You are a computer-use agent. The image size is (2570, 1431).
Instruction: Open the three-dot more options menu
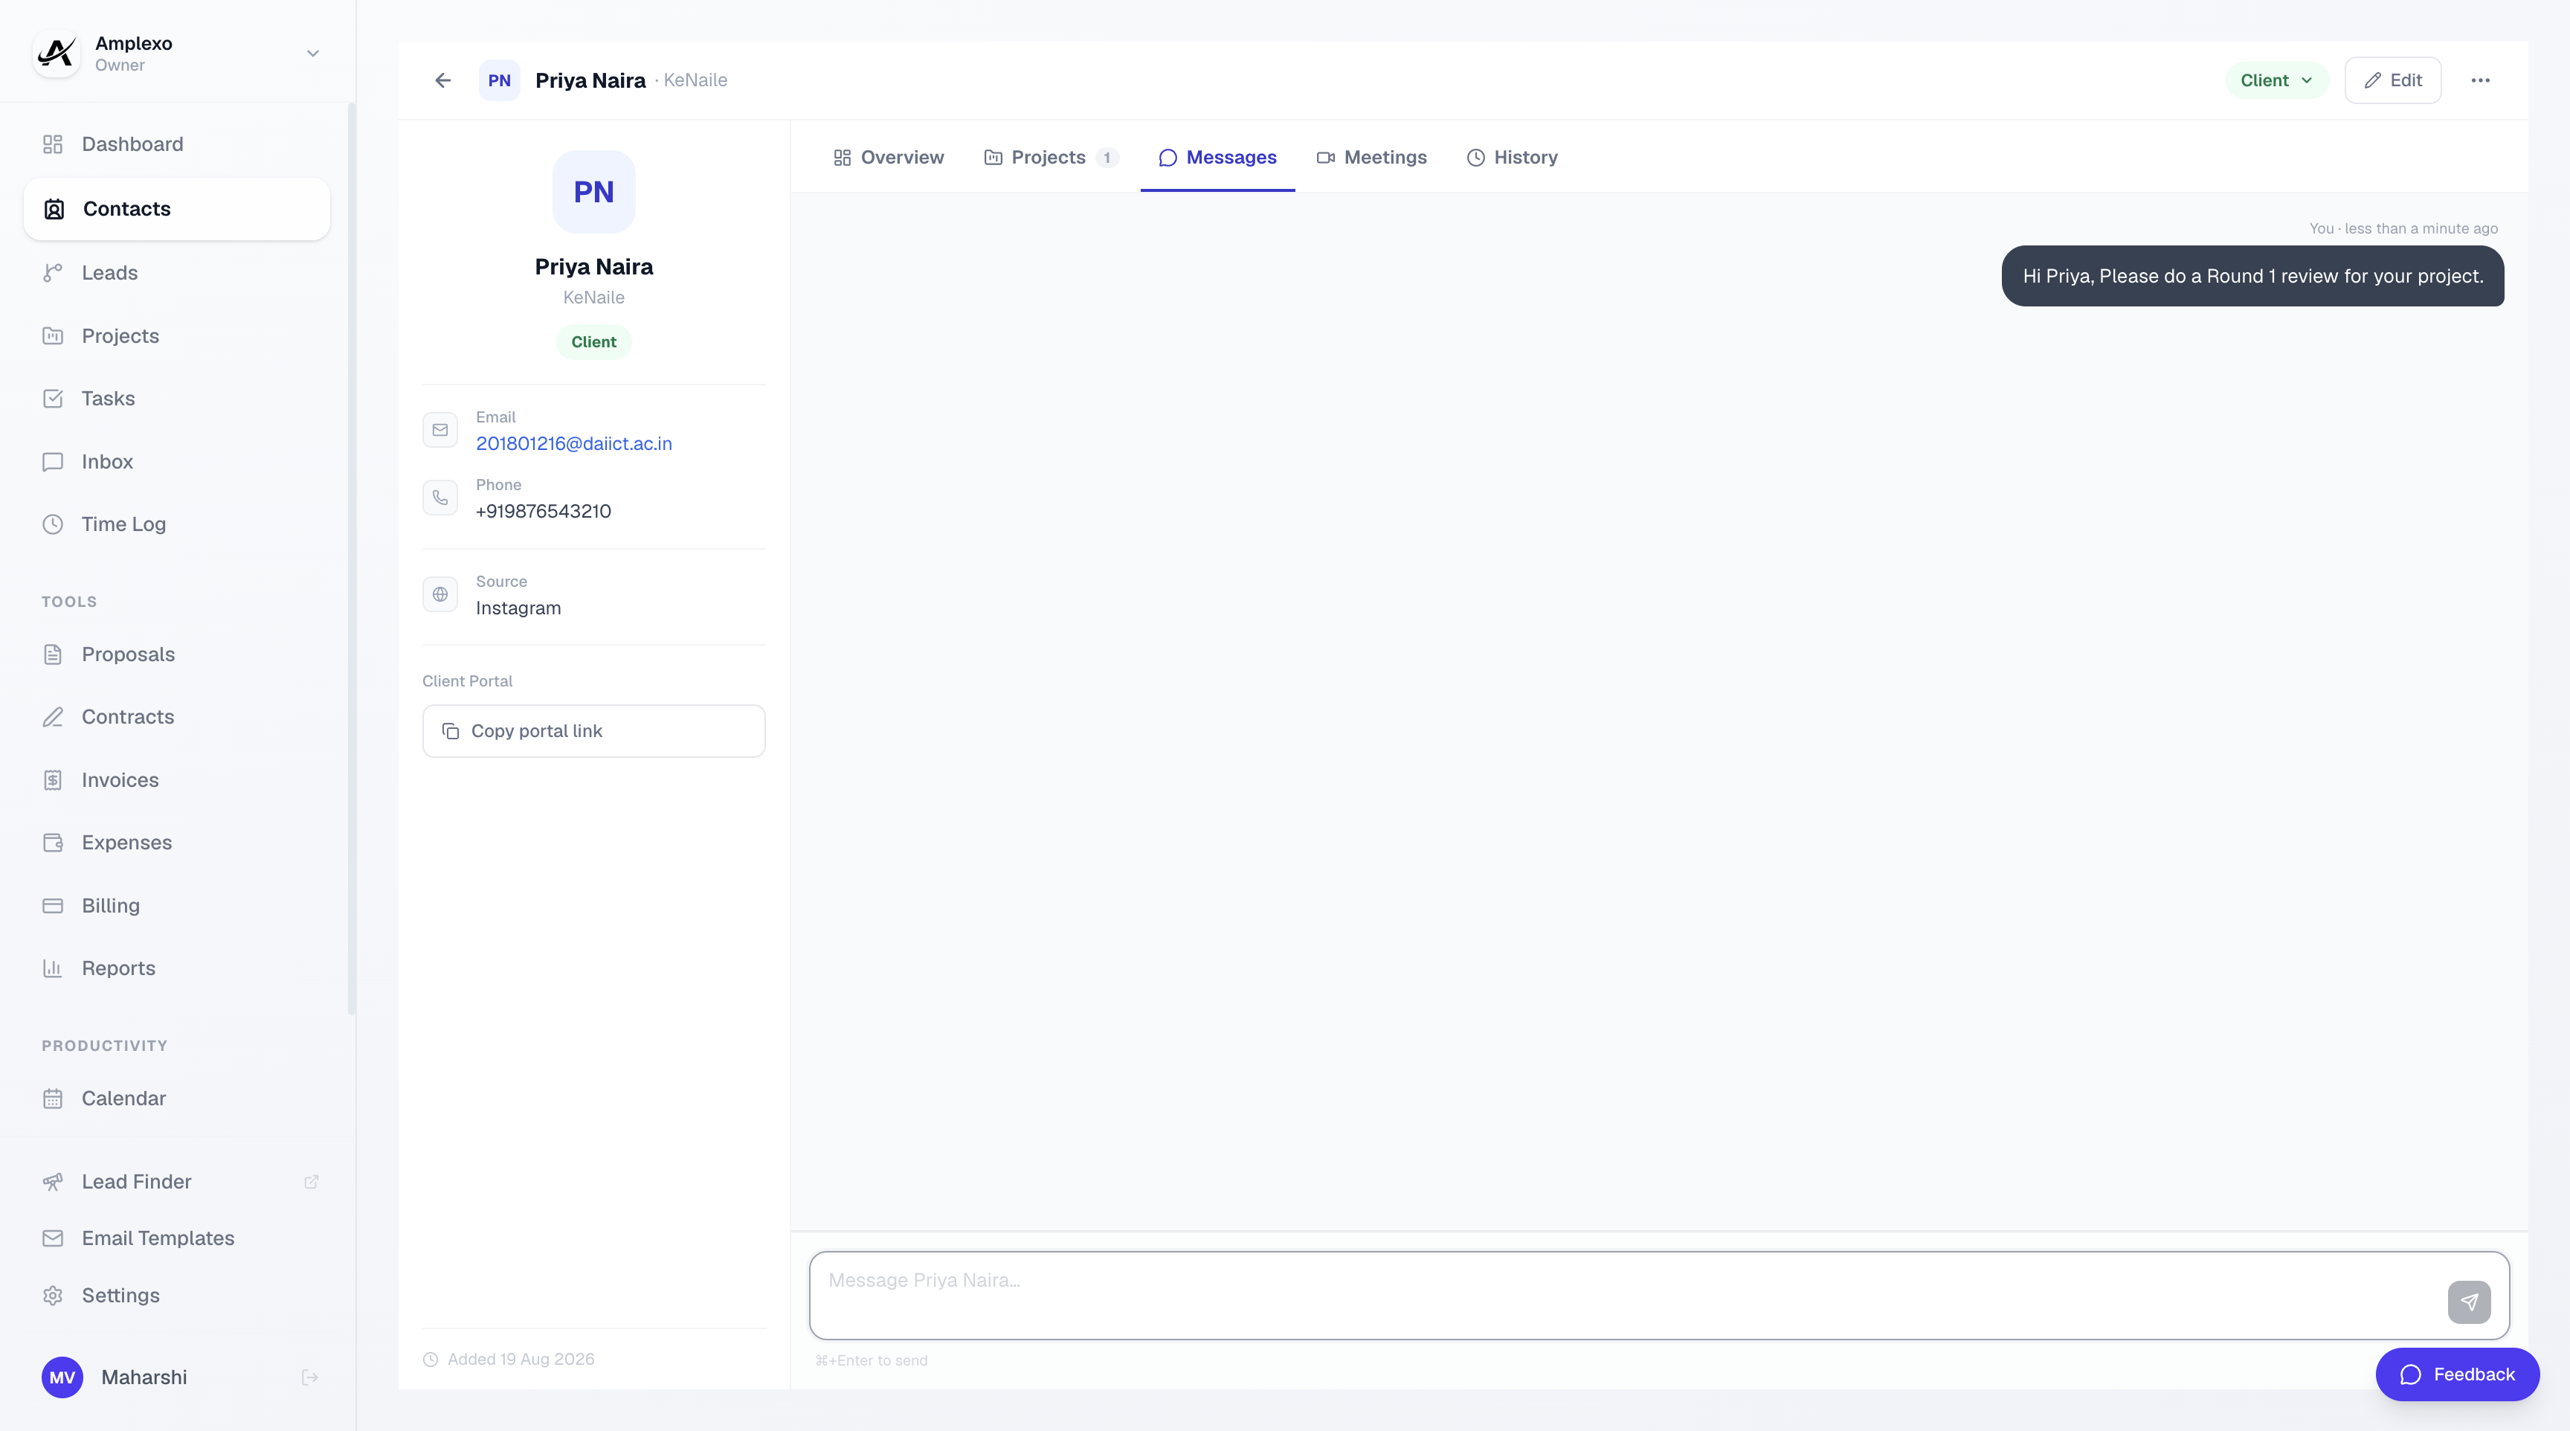pos(2480,80)
